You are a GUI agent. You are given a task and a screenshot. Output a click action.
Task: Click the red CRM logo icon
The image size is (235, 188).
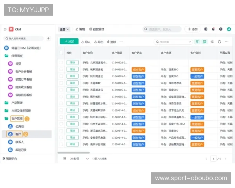[11, 29]
